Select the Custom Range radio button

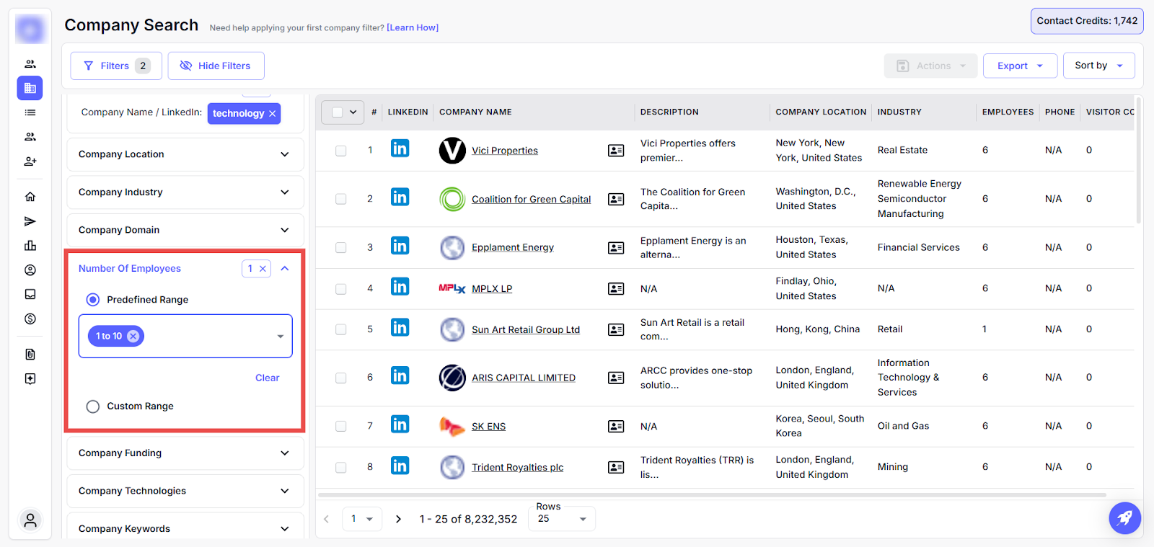click(x=93, y=406)
